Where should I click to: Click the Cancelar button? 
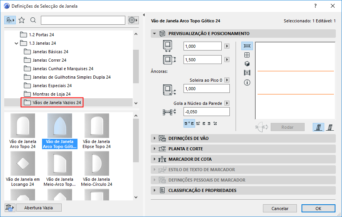pyautogui.click(x=280, y=209)
